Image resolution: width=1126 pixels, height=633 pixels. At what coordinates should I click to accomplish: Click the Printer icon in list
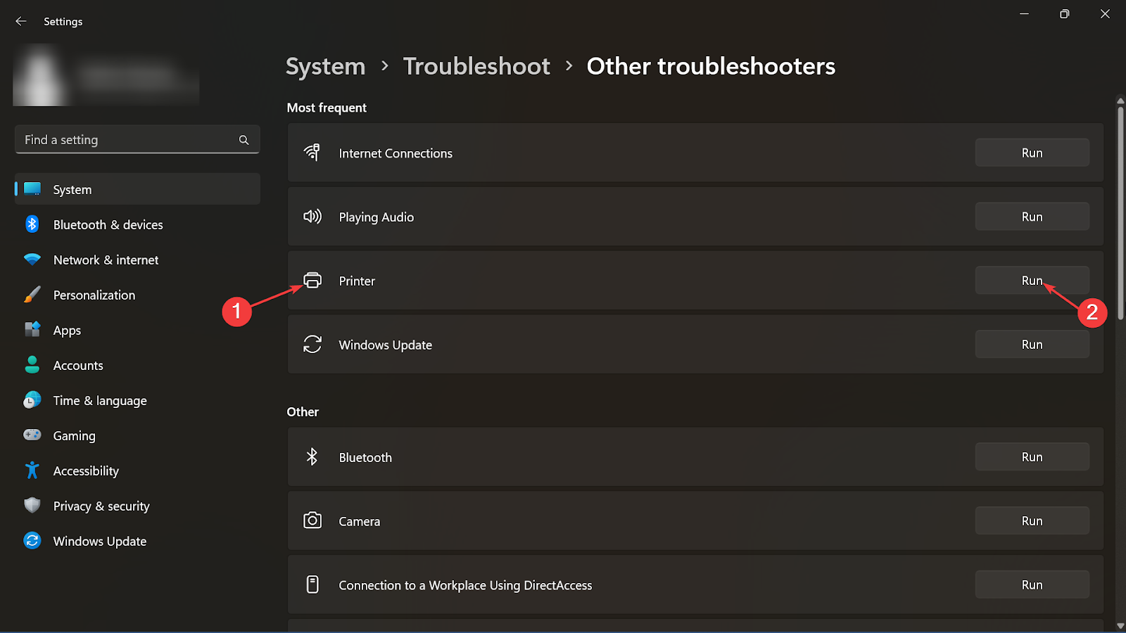point(312,280)
